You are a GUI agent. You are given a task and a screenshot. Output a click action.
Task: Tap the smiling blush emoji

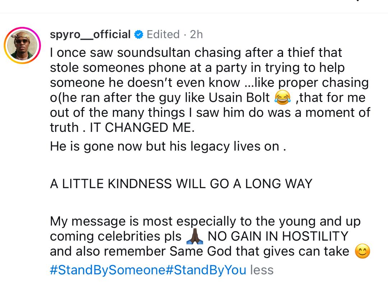click(x=362, y=251)
